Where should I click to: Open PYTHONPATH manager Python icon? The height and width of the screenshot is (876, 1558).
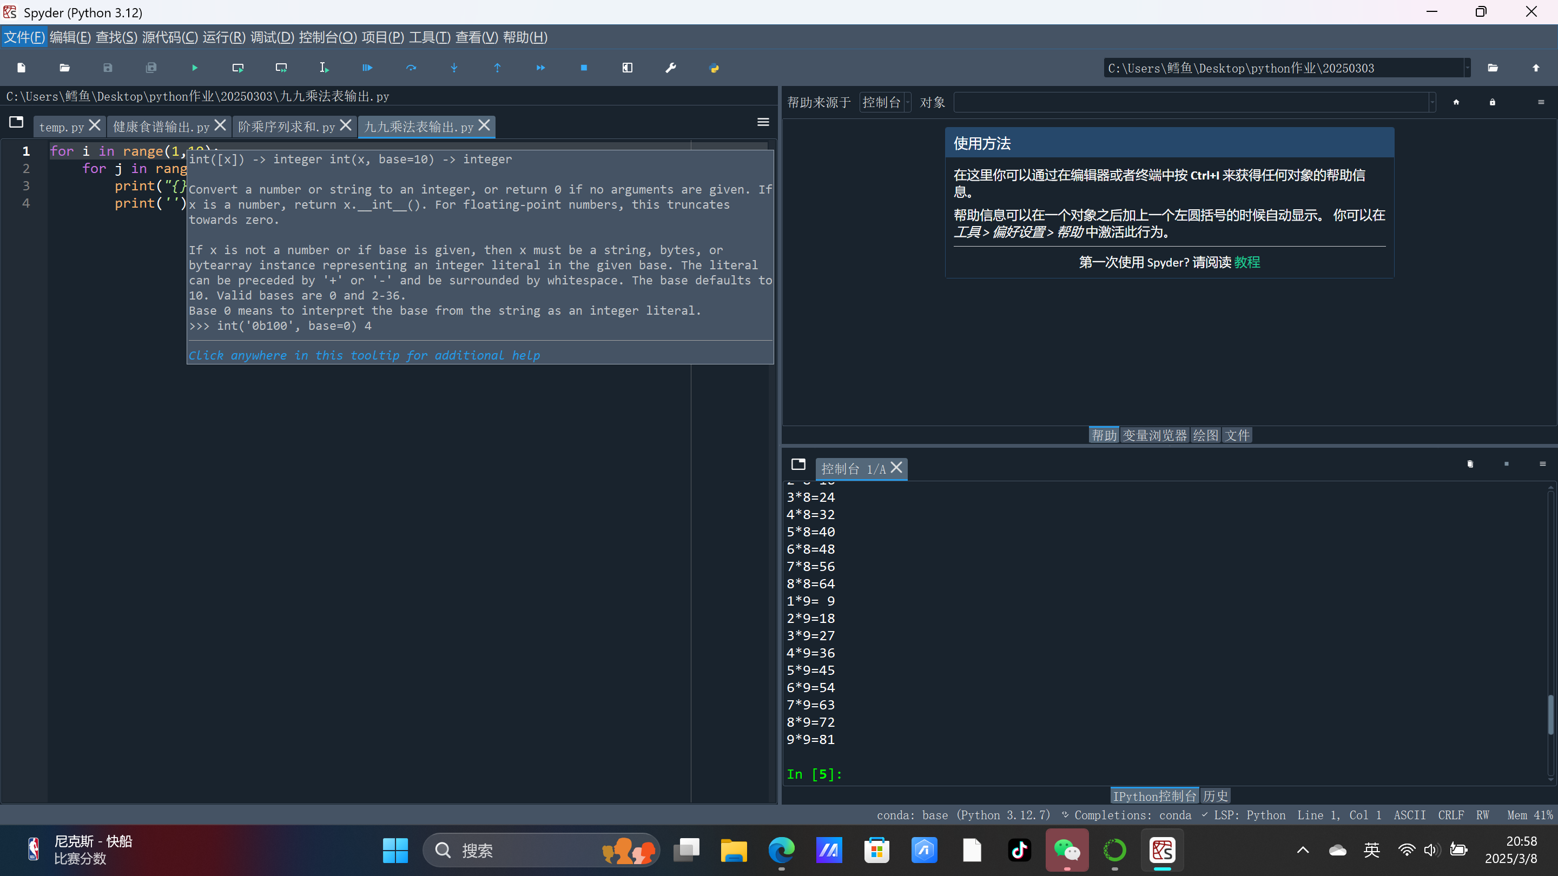click(x=714, y=68)
